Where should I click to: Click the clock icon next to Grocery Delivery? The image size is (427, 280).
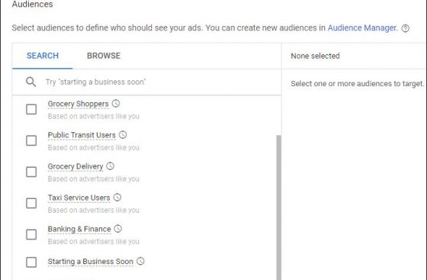coord(110,166)
